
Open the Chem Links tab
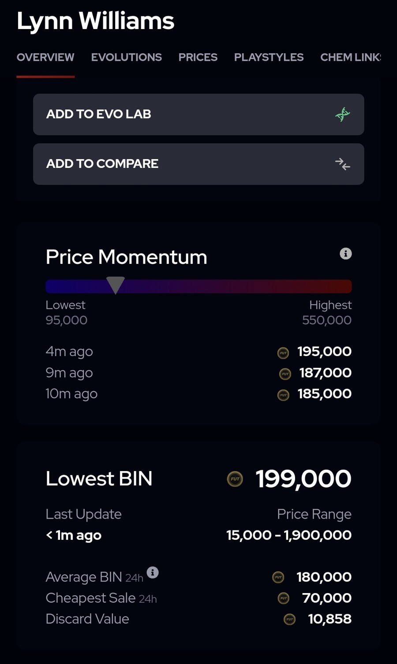point(350,57)
